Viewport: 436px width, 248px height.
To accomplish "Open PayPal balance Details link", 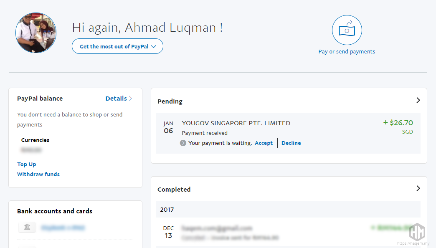I will (x=116, y=99).
